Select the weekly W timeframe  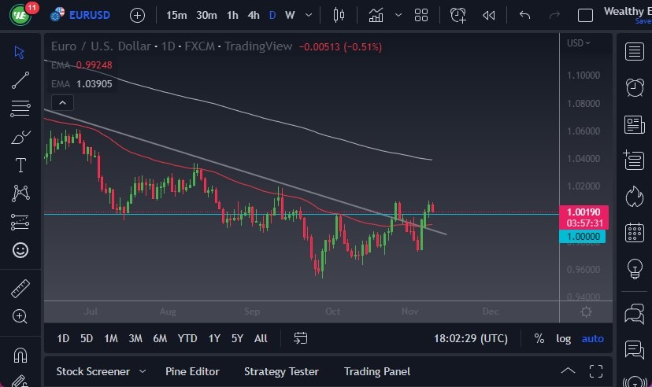pyautogui.click(x=290, y=16)
